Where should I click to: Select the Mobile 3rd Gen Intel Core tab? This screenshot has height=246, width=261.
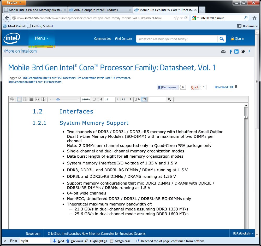(166, 10)
